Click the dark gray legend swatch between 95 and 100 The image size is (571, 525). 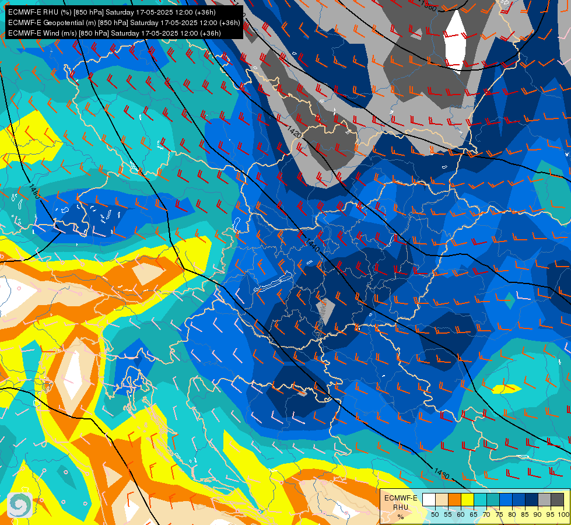[557, 499]
